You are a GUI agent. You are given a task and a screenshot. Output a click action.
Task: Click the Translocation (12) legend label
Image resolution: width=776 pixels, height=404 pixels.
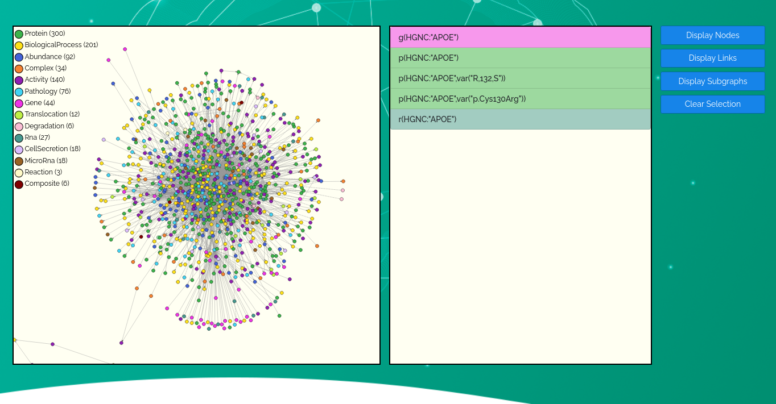52,114
